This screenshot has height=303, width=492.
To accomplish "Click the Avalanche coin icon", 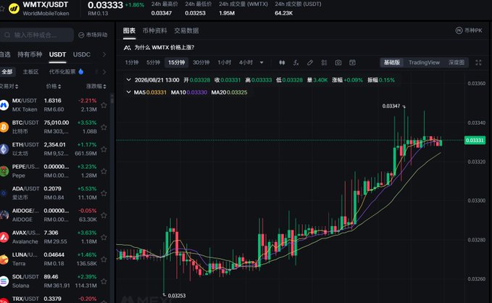I will [x=4, y=237].
